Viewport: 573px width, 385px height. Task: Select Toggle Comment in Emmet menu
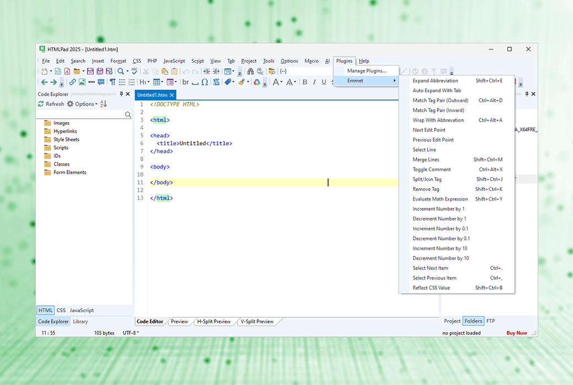click(x=431, y=169)
